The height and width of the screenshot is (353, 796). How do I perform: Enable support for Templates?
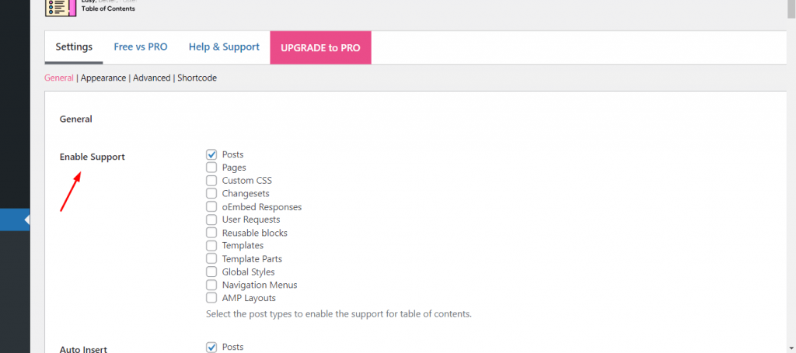pos(211,246)
